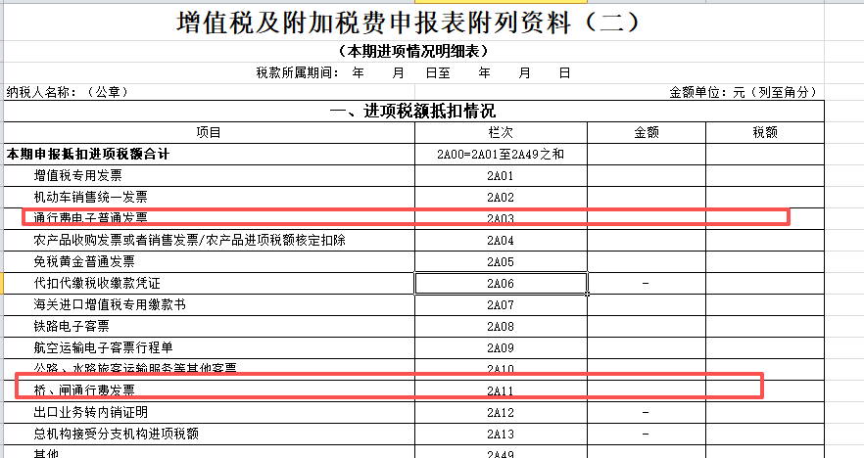Click the 免税黄金普通发票 cell
Viewport: 864px width, 458px height.
209,261
